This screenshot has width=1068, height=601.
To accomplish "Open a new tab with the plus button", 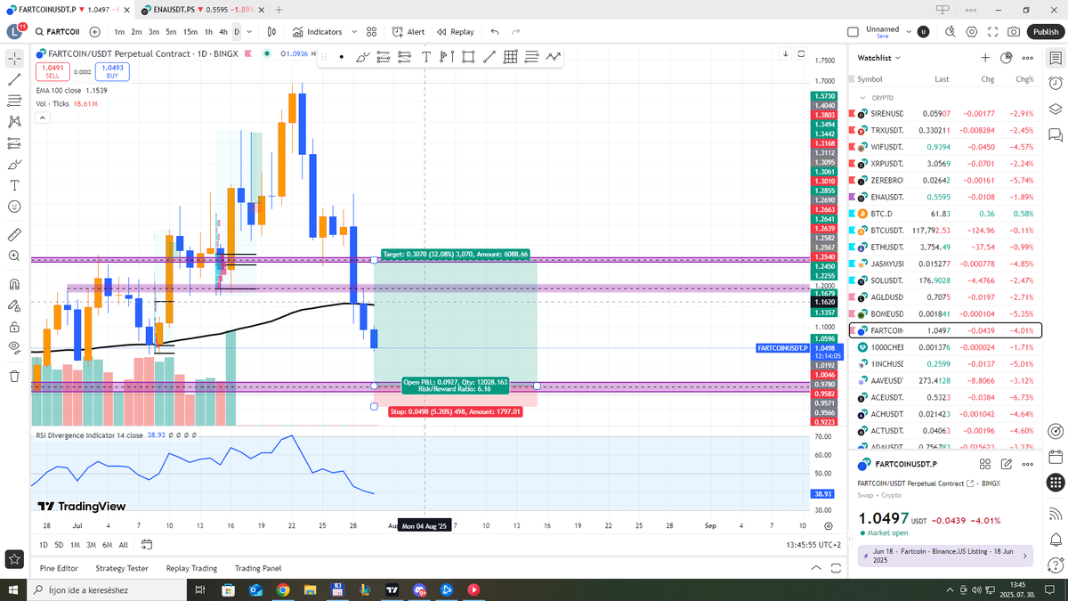I will click(279, 9).
